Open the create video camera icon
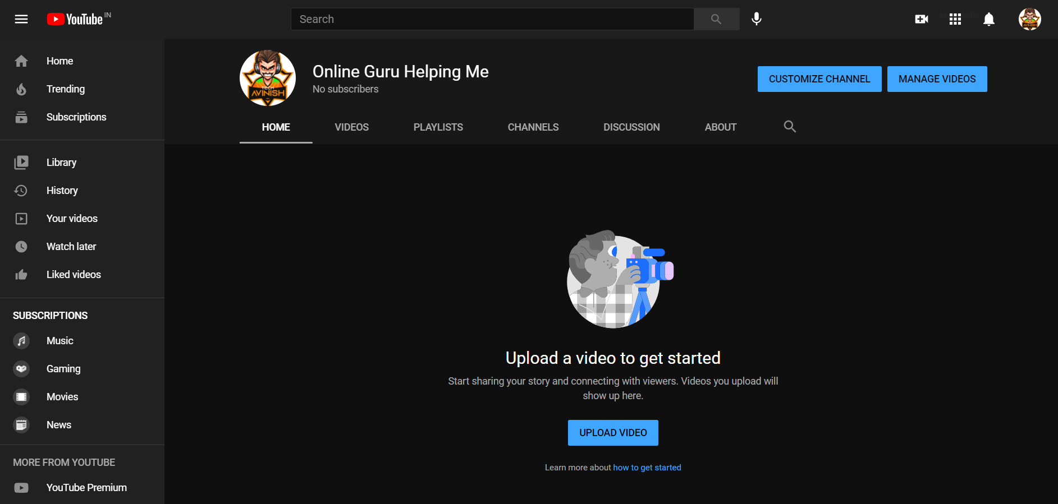Screen dimensions: 1058x504 tap(922, 19)
